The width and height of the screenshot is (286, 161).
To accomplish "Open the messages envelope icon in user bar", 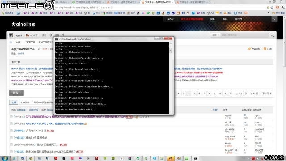I will pos(57,35).
